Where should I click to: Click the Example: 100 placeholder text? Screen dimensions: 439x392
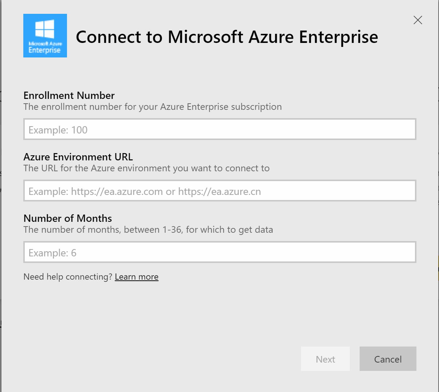coord(57,130)
